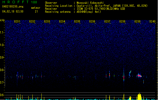Screen dimensions: 158x100
Task: Click the 0235 time marker
Action: click(77, 21)
